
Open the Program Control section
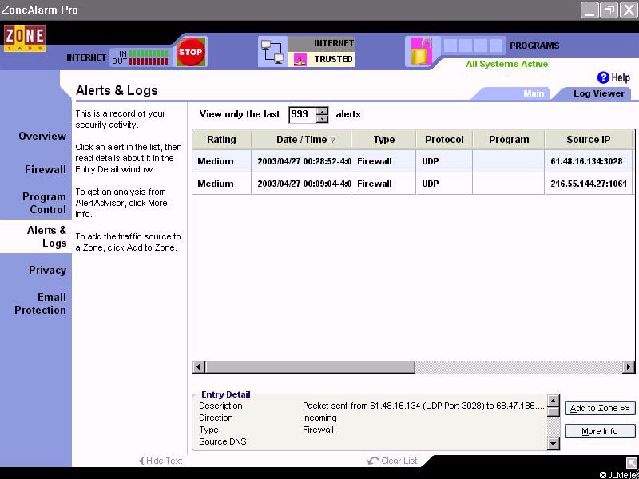(x=44, y=203)
